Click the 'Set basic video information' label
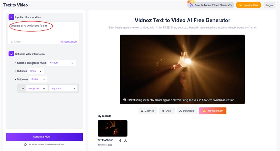 (30, 54)
